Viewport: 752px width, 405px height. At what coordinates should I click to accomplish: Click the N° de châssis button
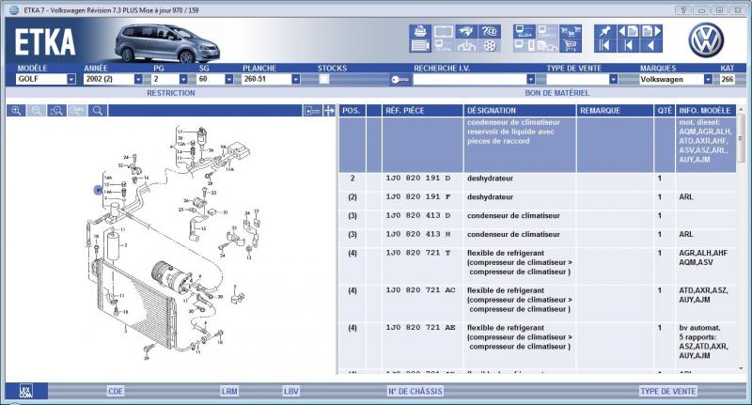[x=415, y=391]
